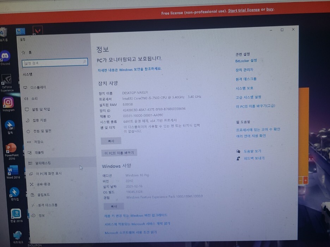Open the Windows 보안 details link
330x247 pixels.
(129, 69)
